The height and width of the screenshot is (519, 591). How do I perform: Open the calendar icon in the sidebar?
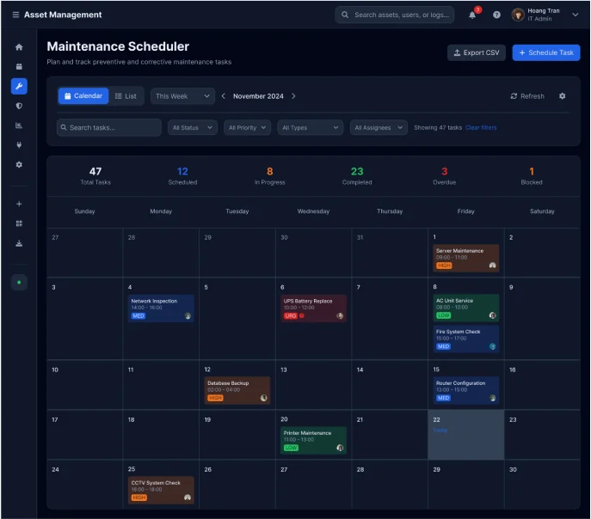(19, 67)
